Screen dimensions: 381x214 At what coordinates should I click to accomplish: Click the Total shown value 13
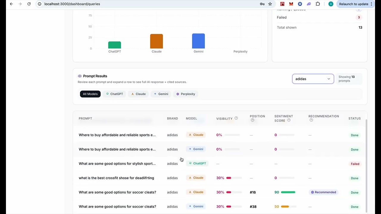360,27
